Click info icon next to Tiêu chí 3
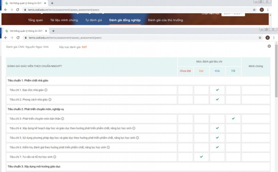This screenshot has width=278, height=172. (63, 119)
